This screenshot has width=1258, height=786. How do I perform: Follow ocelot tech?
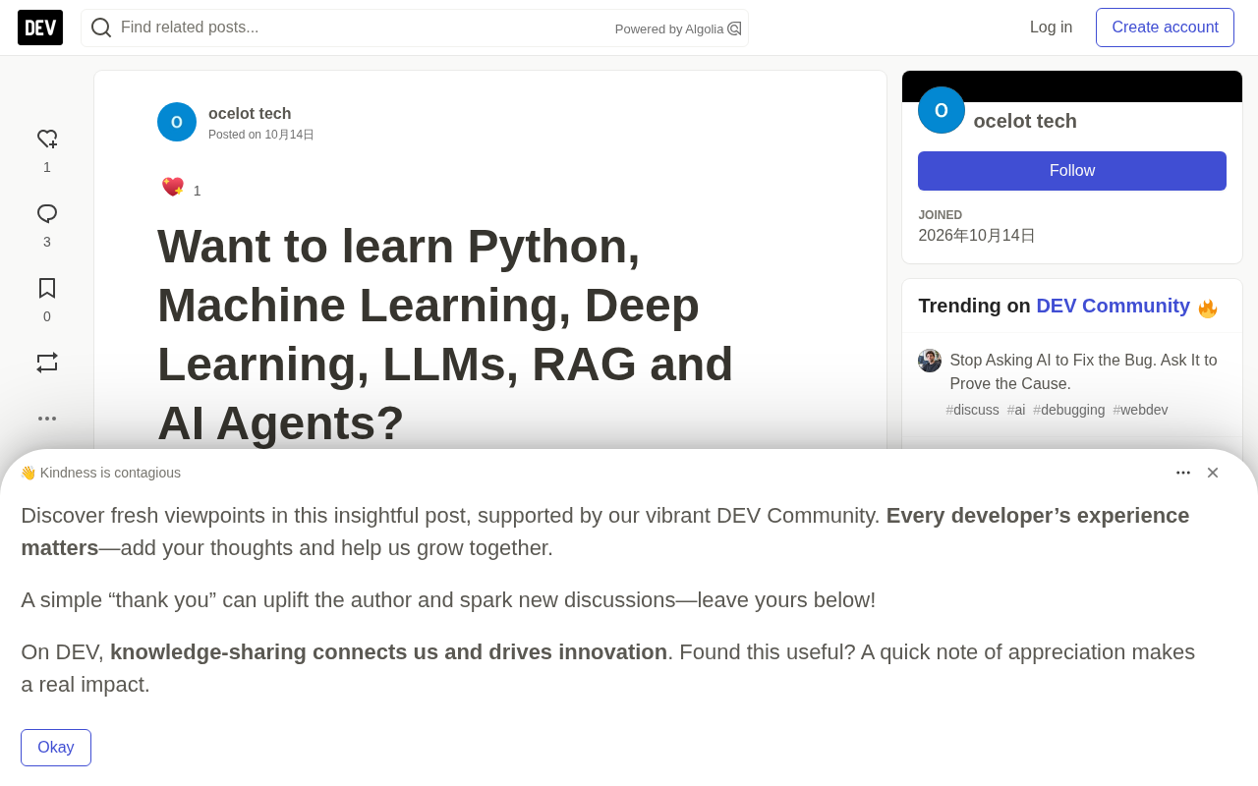(1072, 171)
